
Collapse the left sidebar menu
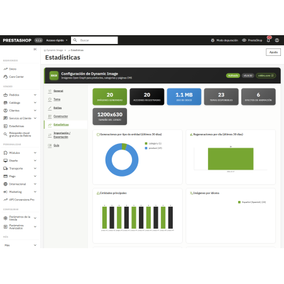point(35,49)
